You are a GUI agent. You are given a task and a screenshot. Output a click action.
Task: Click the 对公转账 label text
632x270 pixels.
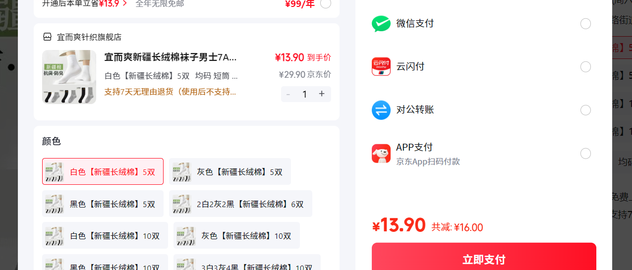(x=415, y=109)
